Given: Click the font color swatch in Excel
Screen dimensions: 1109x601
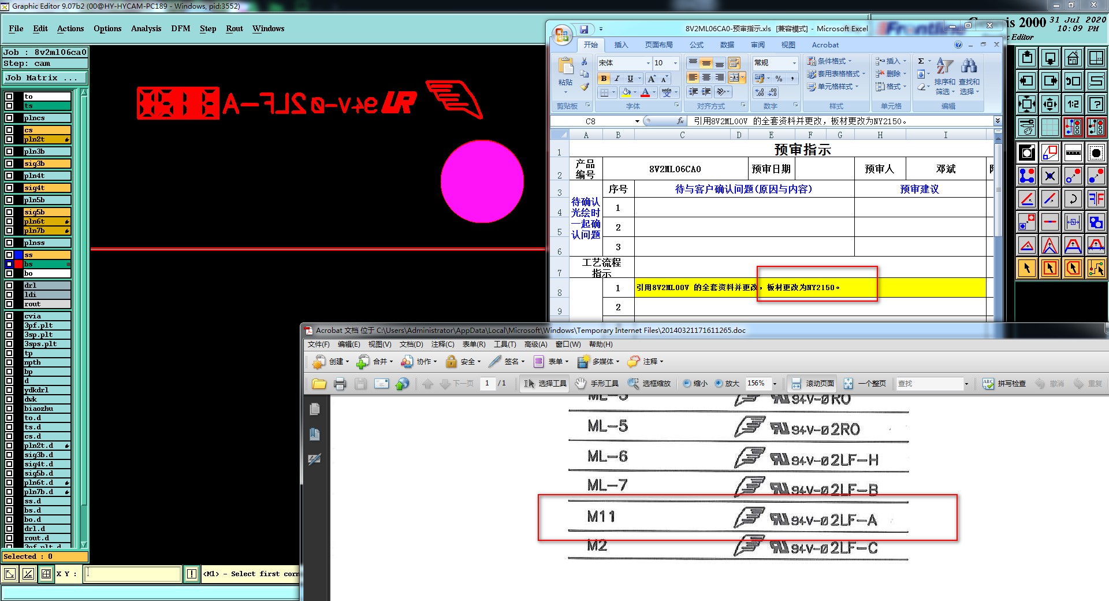Looking at the screenshot, I should coord(645,92).
